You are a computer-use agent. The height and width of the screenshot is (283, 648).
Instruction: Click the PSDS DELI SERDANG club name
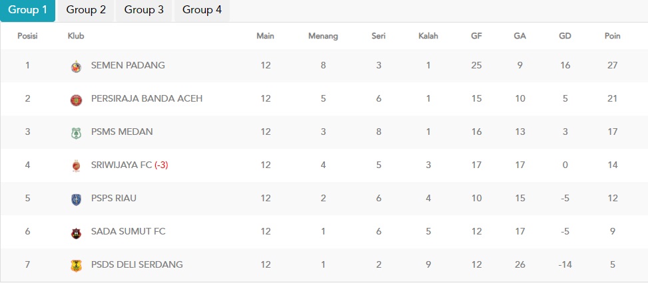tap(137, 264)
